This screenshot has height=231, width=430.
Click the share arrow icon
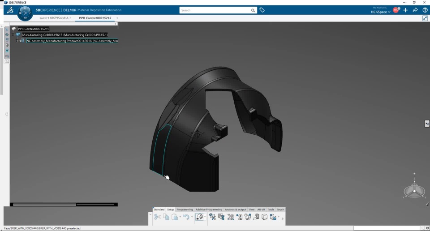pyautogui.click(x=415, y=10)
